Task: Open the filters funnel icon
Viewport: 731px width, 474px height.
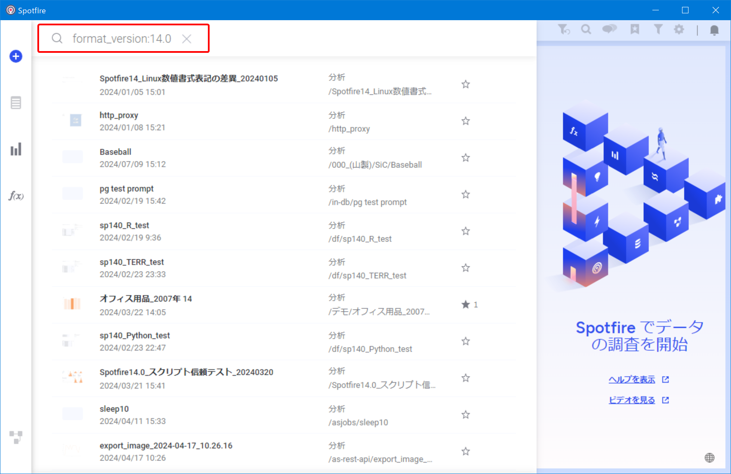Action: pyautogui.click(x=658, y=29)
